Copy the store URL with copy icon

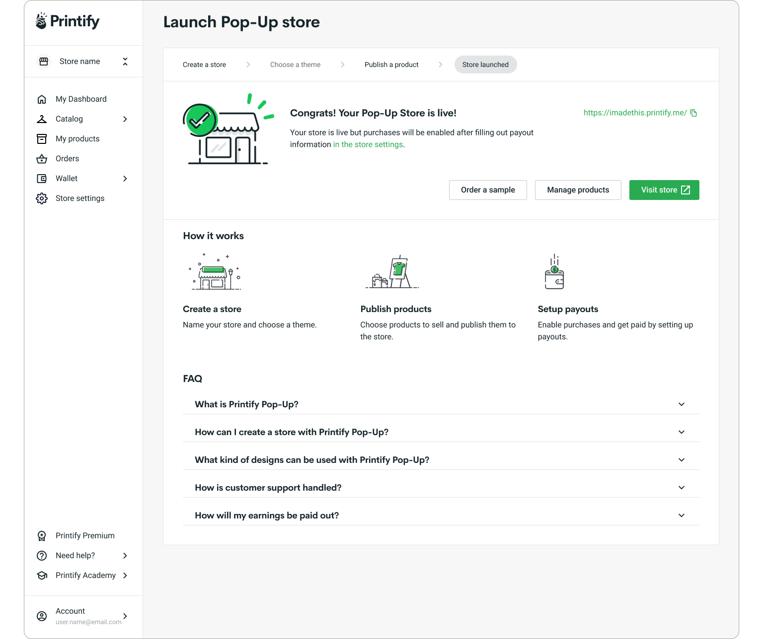click(x=693, y=113)
